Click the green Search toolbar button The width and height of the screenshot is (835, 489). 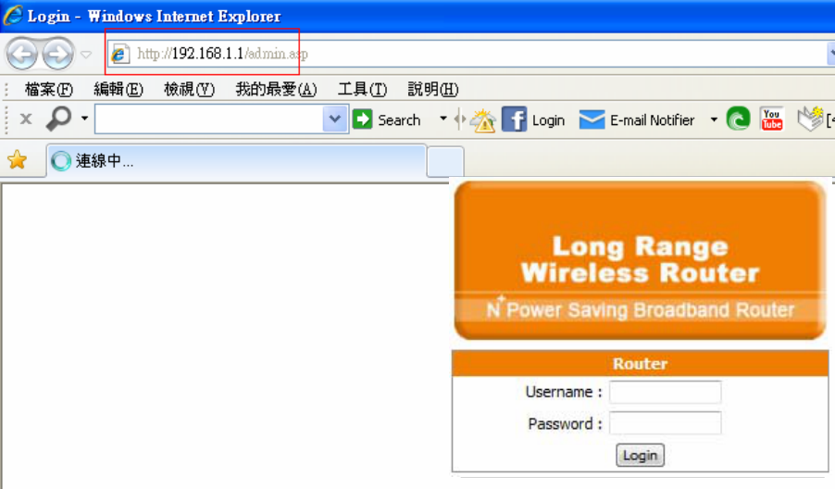pyautogui.click(x=387, y=119)
